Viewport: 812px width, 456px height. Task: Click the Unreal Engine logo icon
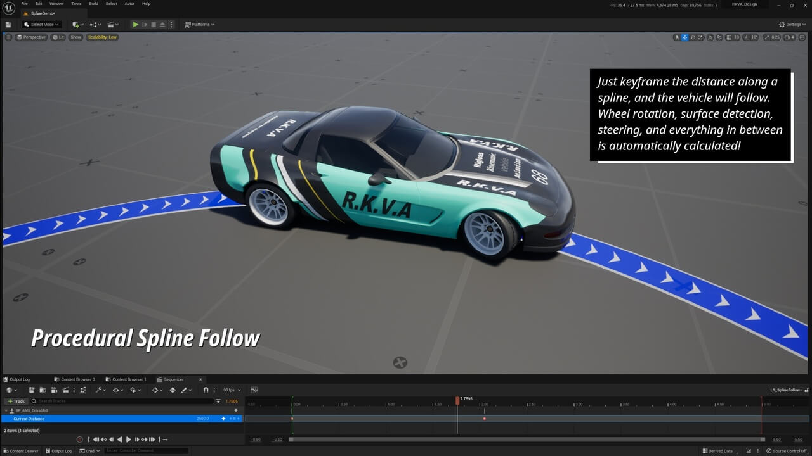pos(9,8)
